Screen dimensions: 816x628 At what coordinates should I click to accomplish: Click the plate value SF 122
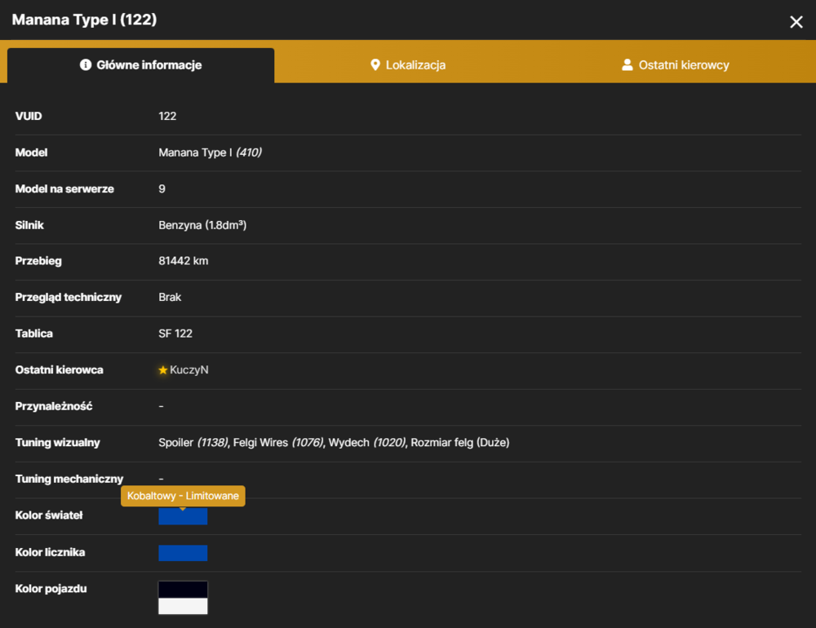(x=175, y=334)
